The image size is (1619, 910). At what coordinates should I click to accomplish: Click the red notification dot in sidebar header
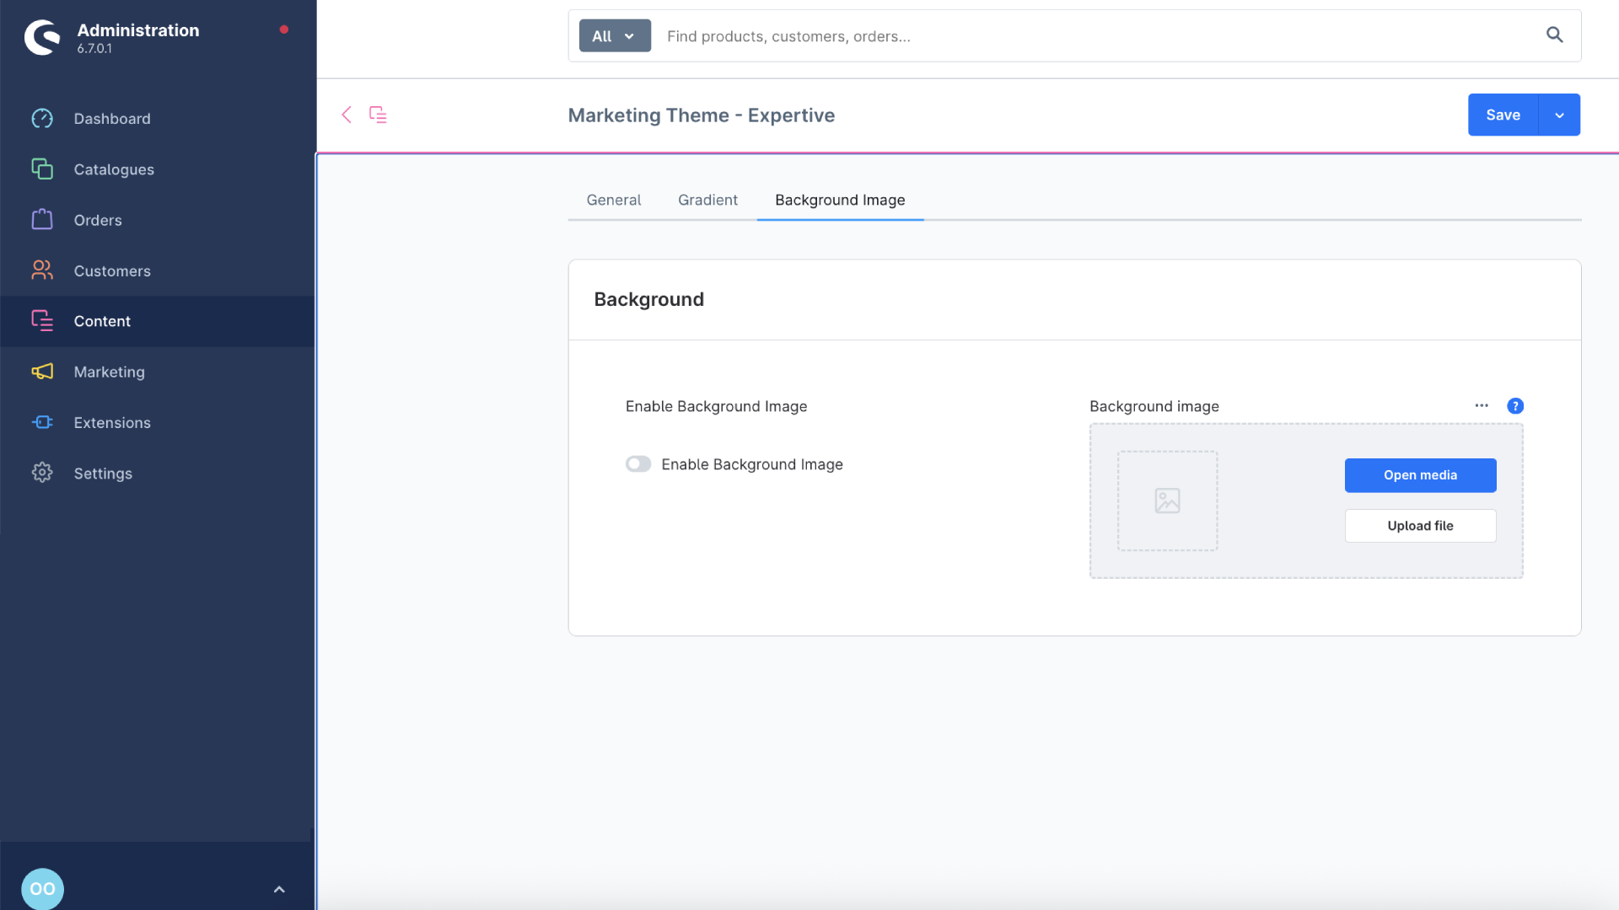[x=284, y=29]
